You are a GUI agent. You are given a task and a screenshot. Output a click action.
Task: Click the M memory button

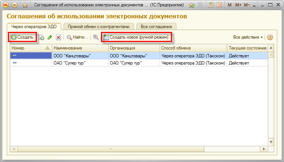point(230,5)
